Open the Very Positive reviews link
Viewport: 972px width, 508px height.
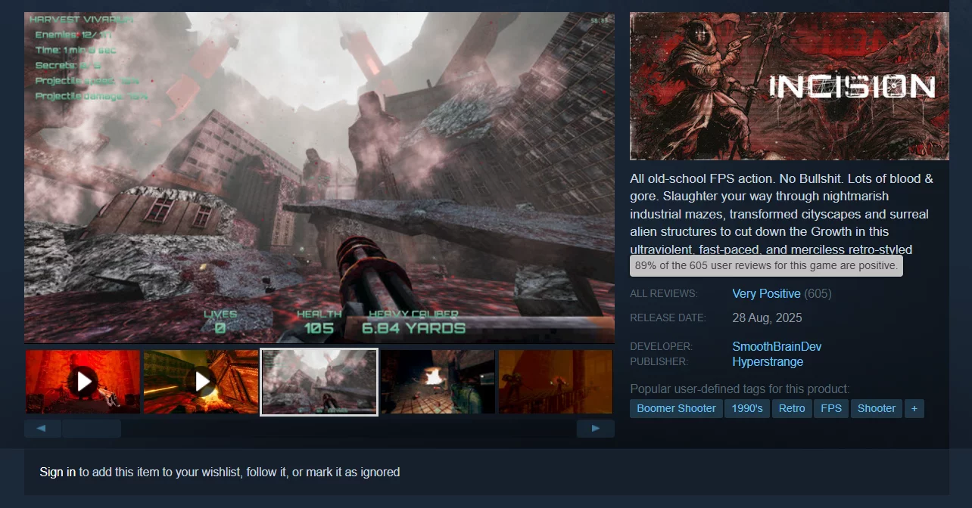click(x=766, y=293)
